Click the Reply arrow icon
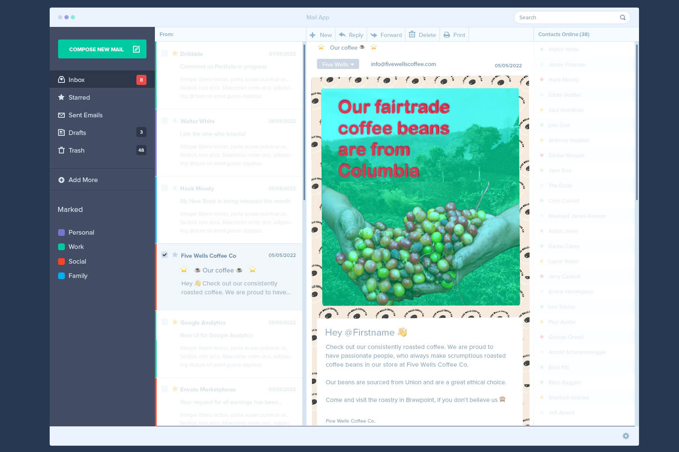679x452 pixels. pyautogui.click(x=342, y=34)
